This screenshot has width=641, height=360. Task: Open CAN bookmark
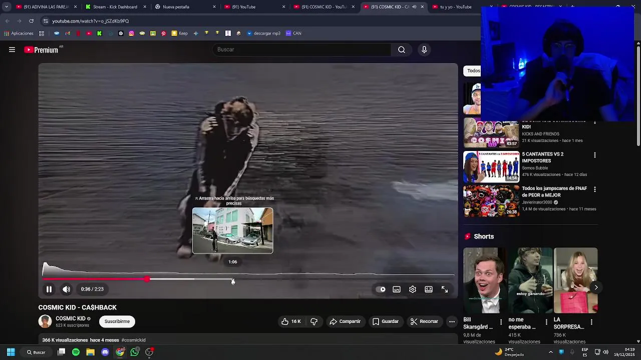pos(293,33)
